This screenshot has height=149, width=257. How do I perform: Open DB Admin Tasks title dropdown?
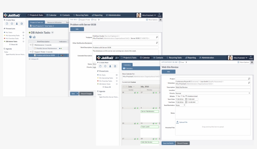(52, 32)
